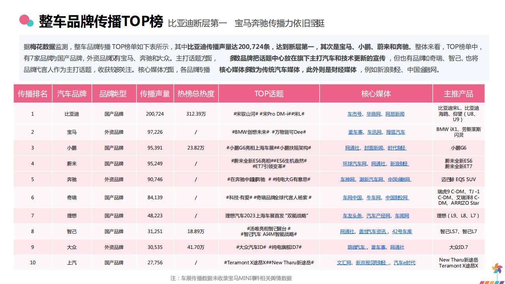This screenshot has height=284, width=505.
Task: Select the 23.82万 heat value
Action: point(196,148)
